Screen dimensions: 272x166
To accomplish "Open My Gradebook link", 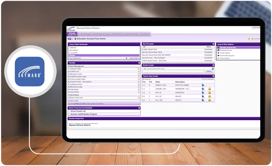I will pos(146,79).
